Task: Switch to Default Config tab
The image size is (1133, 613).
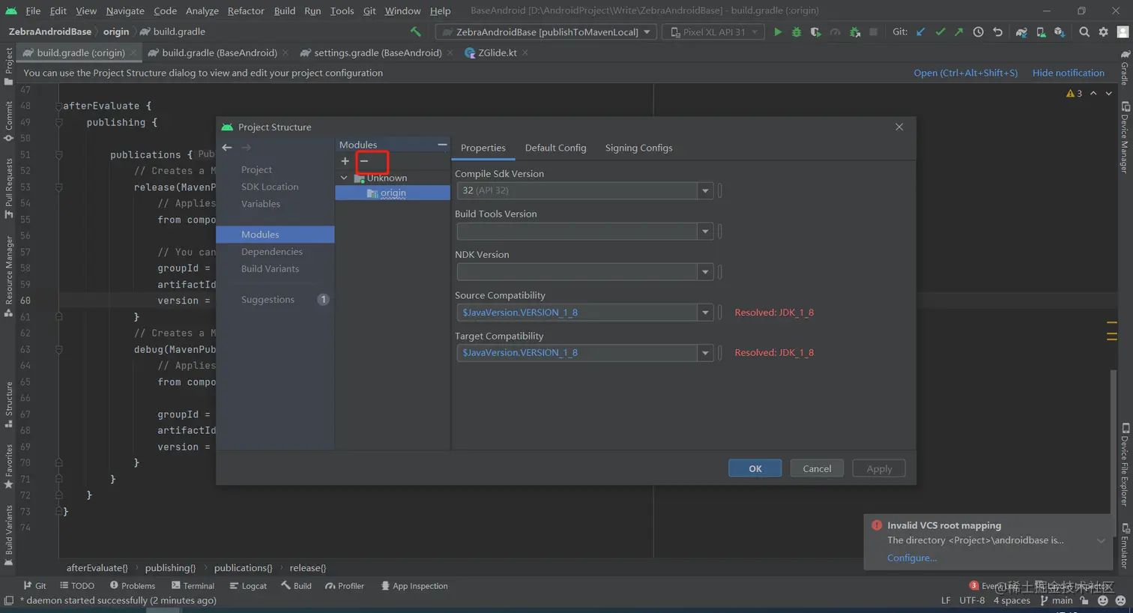Action: [x=555, y=148]
